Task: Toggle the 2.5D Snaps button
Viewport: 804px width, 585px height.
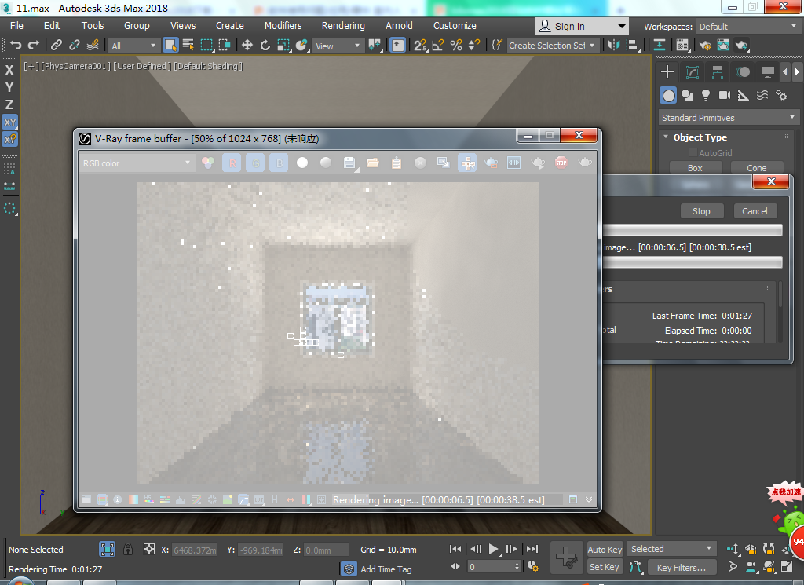Action: pyautogui.click(x=420, y=45)
